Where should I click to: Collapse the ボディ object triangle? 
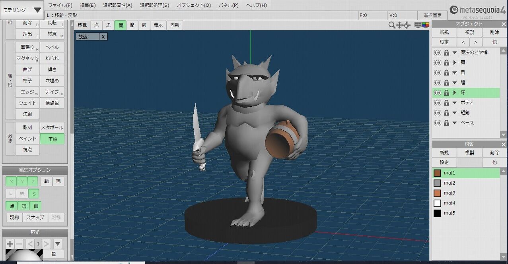pos(455,102)
